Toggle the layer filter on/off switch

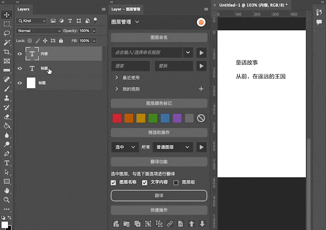coord(95,20)
